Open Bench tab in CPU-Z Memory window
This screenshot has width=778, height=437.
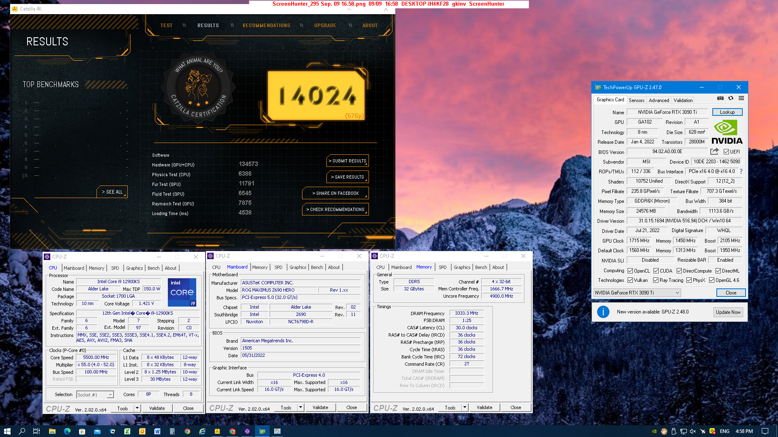(481, 267)
